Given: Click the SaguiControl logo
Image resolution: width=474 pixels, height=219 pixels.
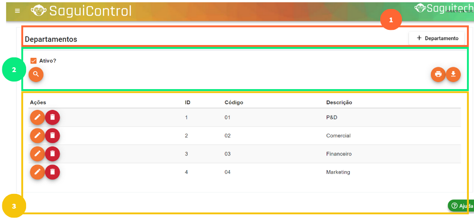Looking at the screenshot, I should pyautogui.click(x=81, y=11).
